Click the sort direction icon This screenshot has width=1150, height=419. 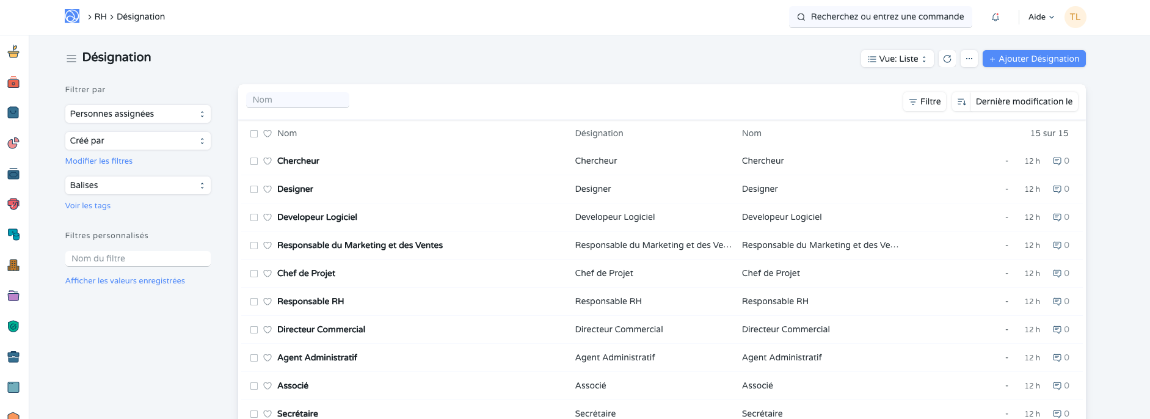961,101
